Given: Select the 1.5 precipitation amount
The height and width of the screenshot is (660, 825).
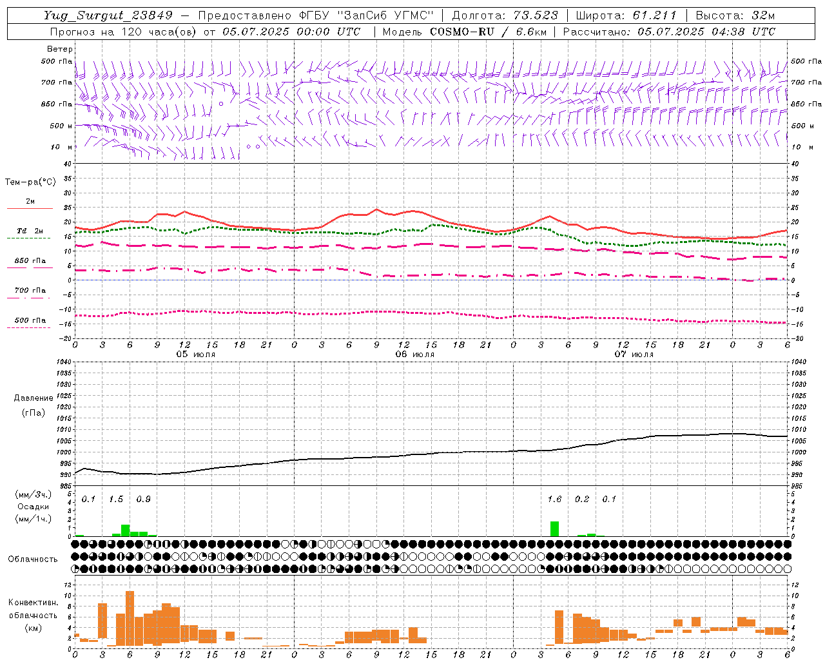Looking at the screenshot, I should [x=116, y=500].
